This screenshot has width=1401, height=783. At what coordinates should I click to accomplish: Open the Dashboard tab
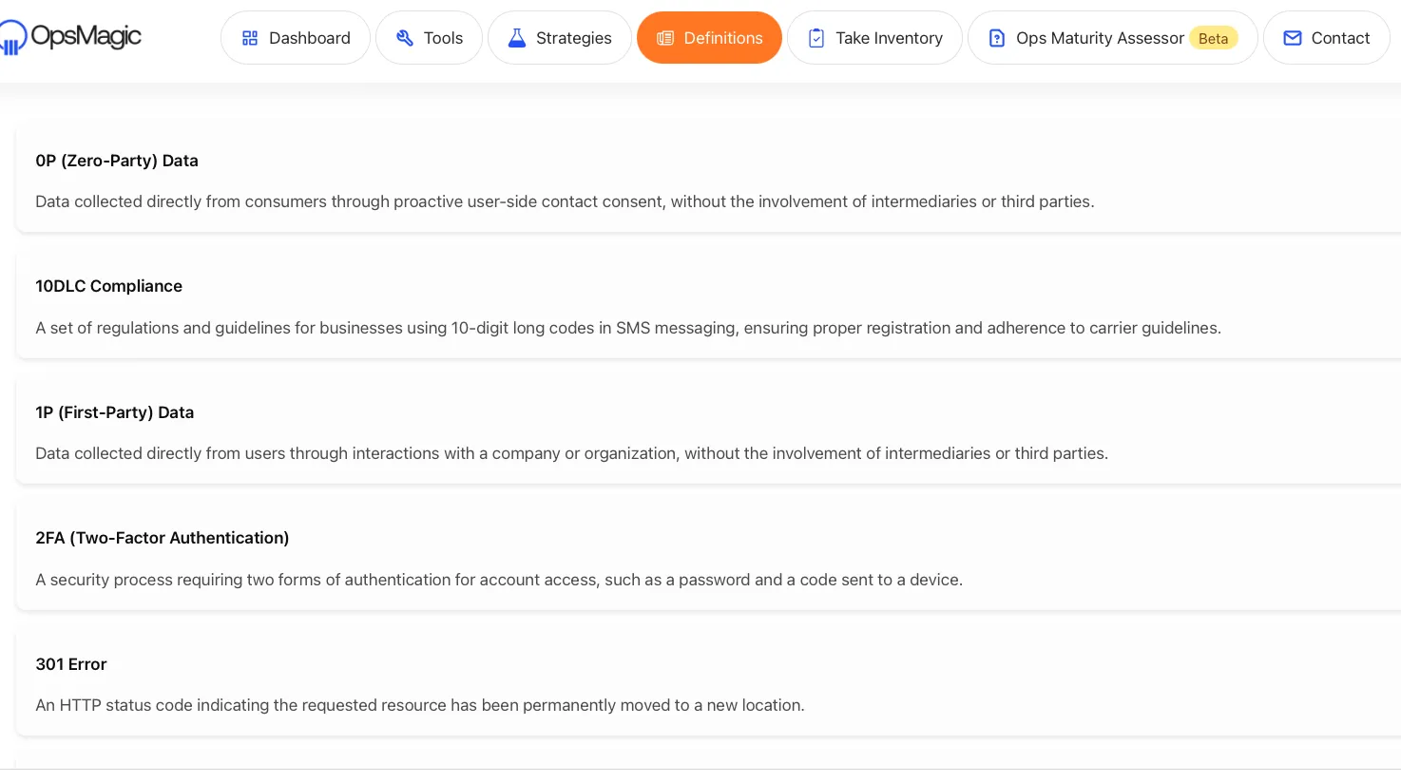click(x=296, y=38)
